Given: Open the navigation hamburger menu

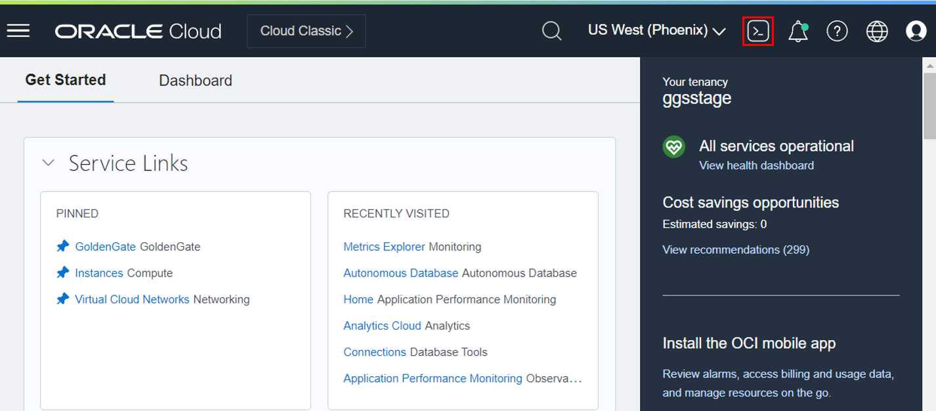Looking at the screenshot, I should (x=18, y=30).
